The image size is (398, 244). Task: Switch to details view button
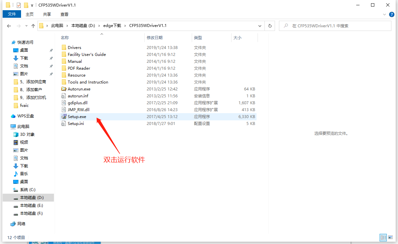coord(383,237)
